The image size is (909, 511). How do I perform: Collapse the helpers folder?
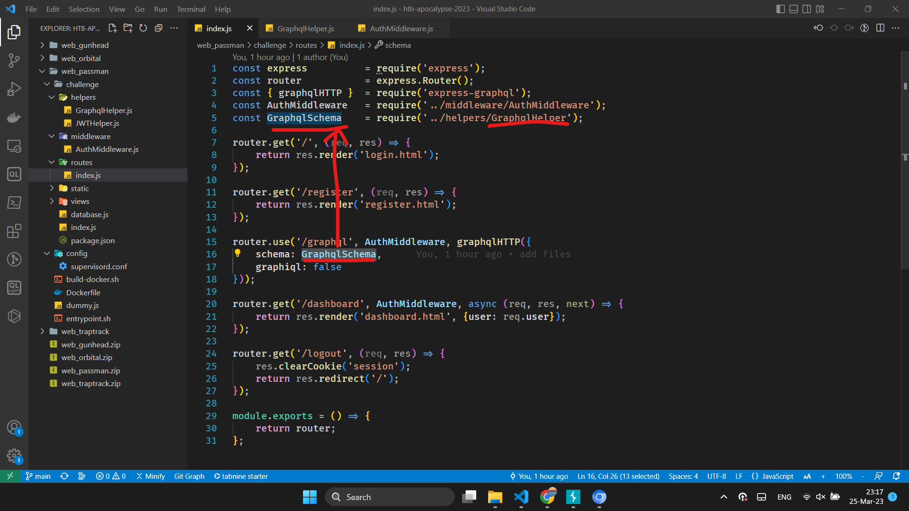point(83,97)
